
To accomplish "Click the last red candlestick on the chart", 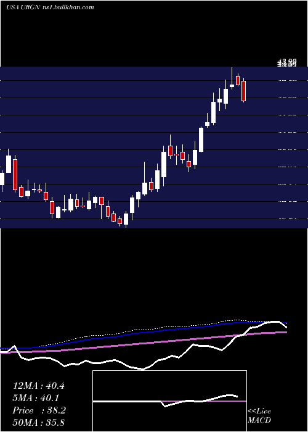I will (x=243, y=90).
